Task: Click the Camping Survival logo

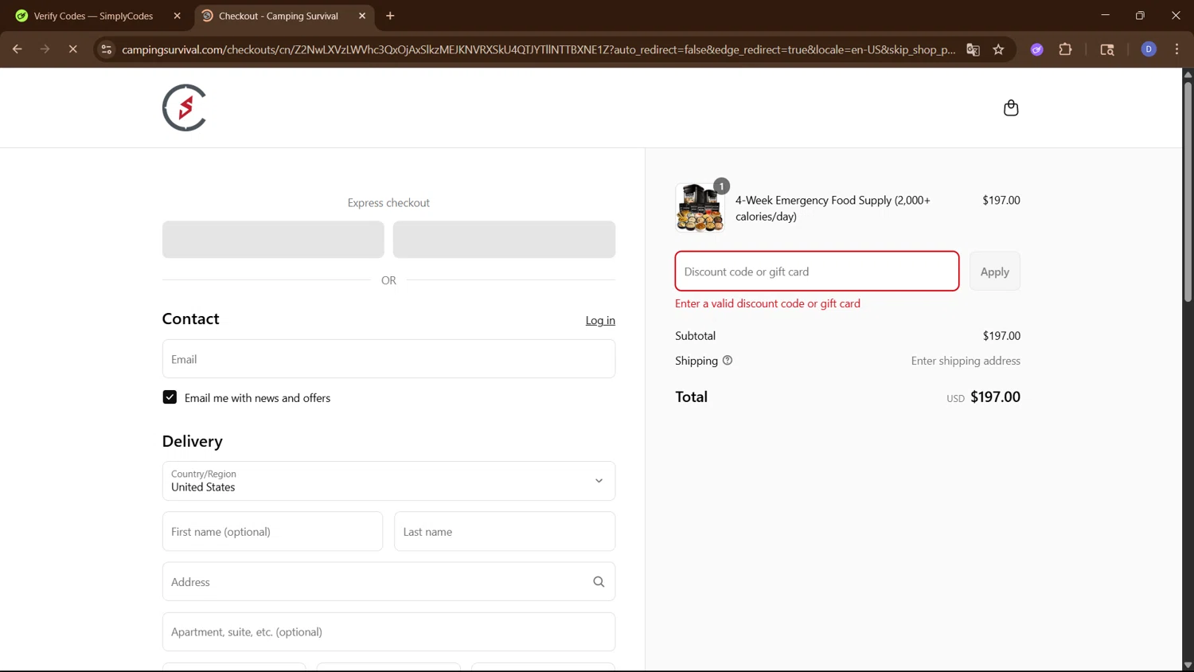Action: [x=185, y=107]
